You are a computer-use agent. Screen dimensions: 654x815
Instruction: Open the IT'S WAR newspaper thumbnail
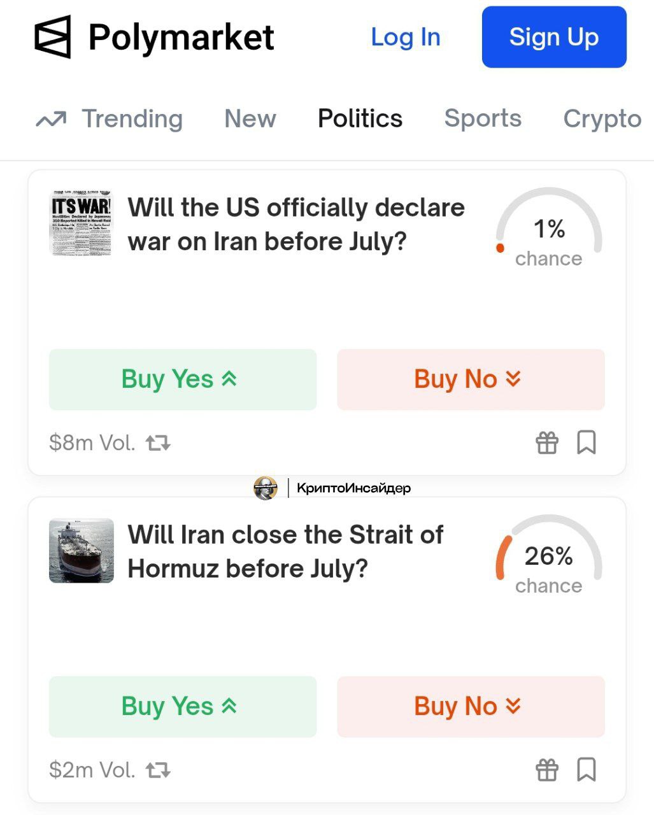[82, 223]
